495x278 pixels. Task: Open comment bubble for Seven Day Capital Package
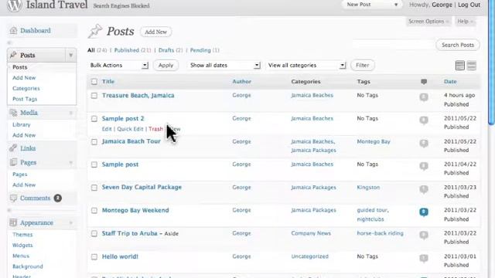[424, 189]
